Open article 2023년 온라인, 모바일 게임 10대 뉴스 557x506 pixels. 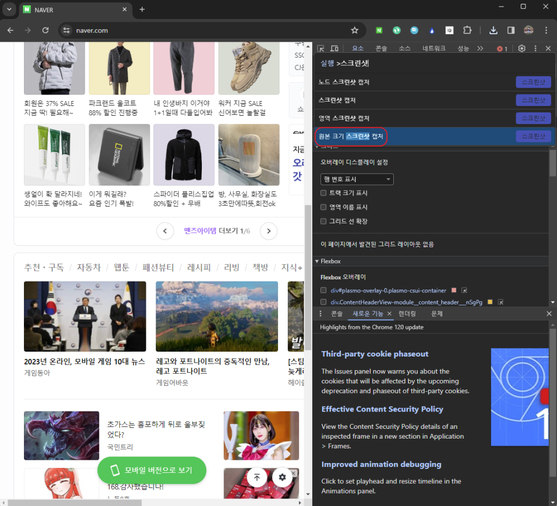click(84, 361)
